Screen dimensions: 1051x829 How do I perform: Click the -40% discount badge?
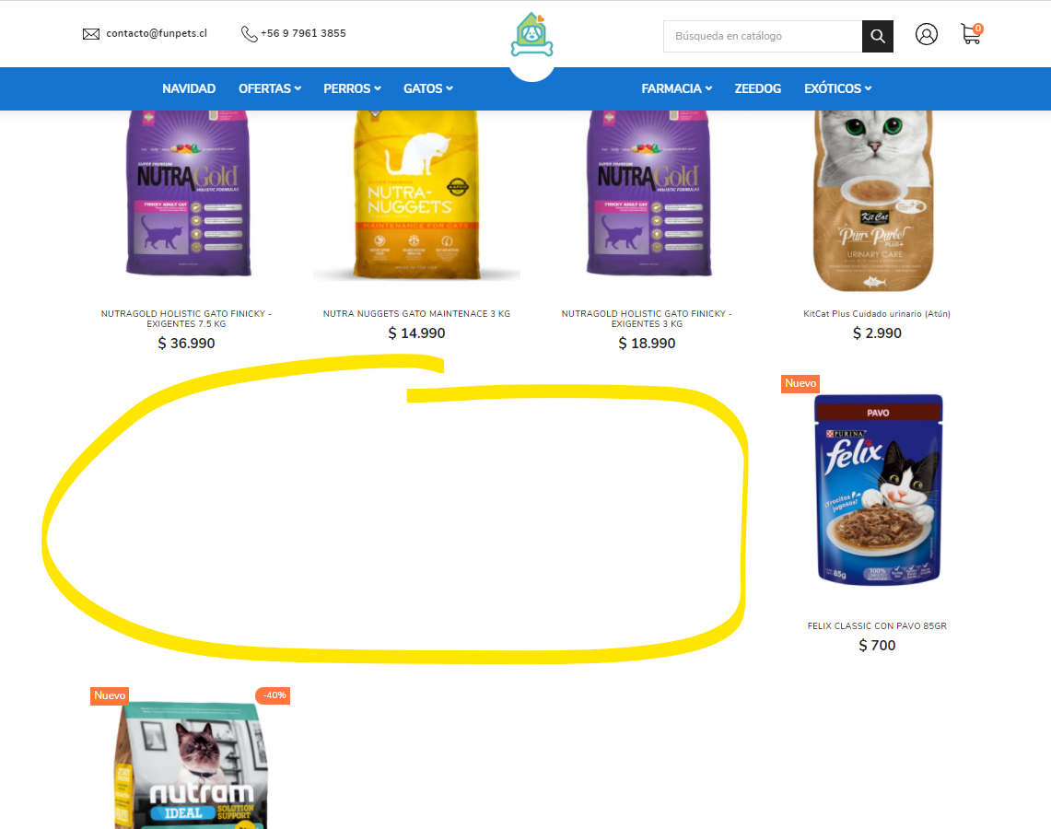coord(274,695)
